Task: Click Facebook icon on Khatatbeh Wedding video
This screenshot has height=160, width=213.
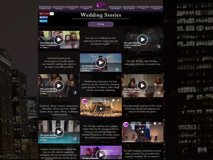Action: click(117, 70)
